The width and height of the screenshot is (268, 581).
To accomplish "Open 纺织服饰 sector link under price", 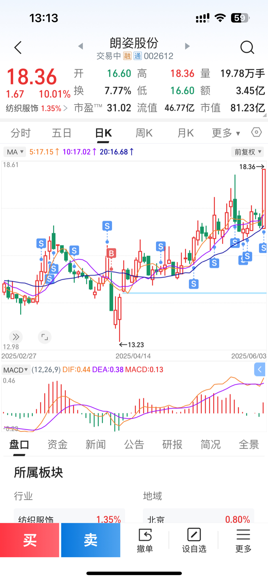I will (x=36, y=108).
